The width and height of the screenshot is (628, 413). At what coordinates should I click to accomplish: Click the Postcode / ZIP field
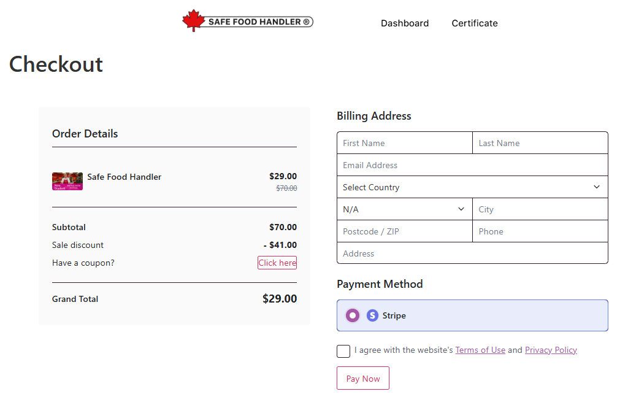coord(405,231)
